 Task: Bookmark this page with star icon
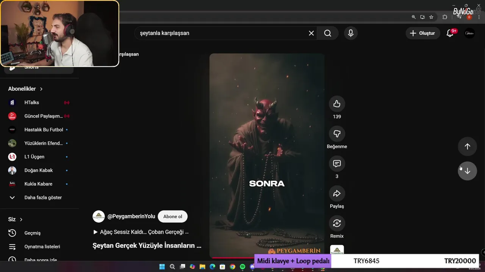[x=431, y=17]
